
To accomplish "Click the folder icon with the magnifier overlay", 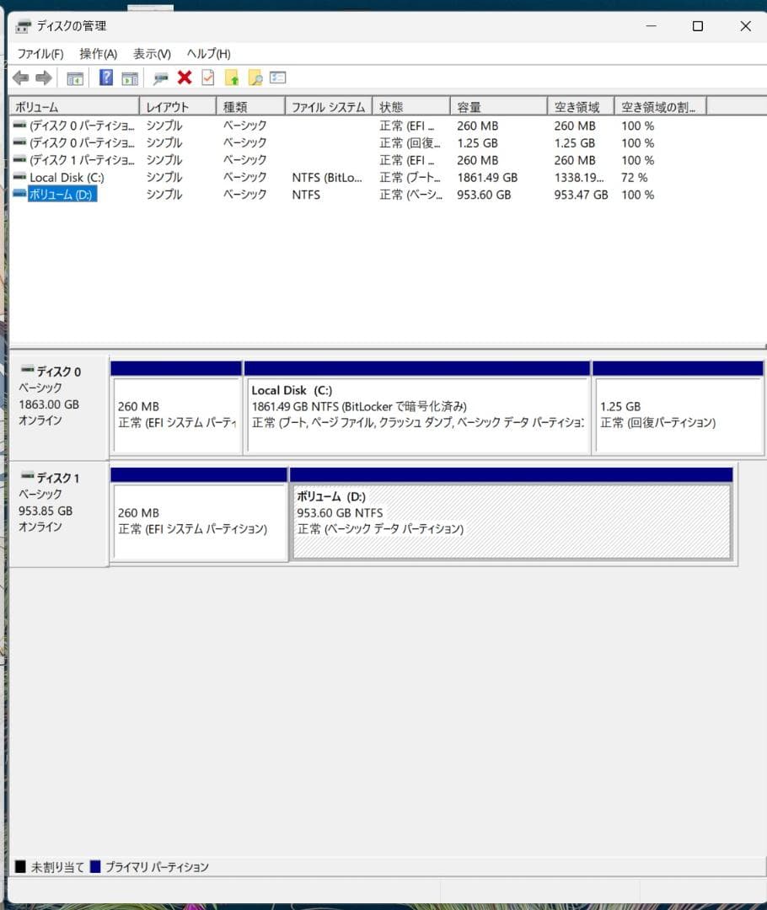I will pyautogui.click(x=254, y=78).
